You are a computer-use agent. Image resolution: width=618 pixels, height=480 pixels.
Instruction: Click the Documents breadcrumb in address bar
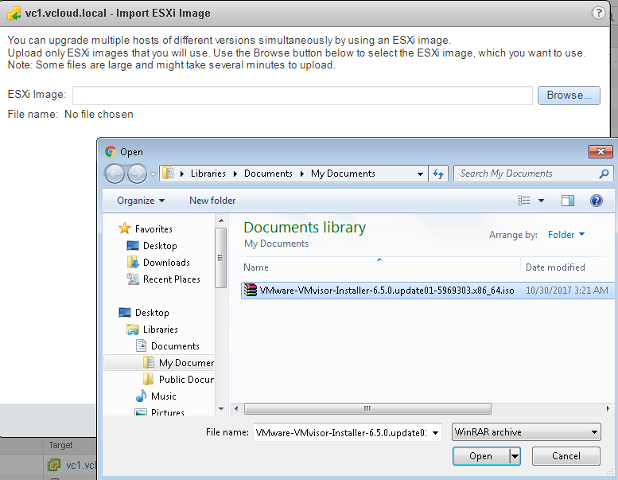268,174
